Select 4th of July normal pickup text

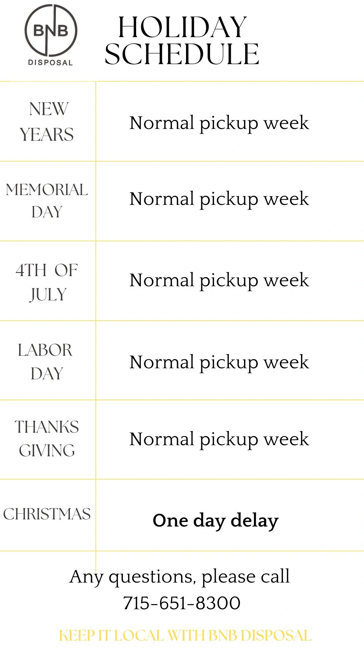(x=219, y=280)
